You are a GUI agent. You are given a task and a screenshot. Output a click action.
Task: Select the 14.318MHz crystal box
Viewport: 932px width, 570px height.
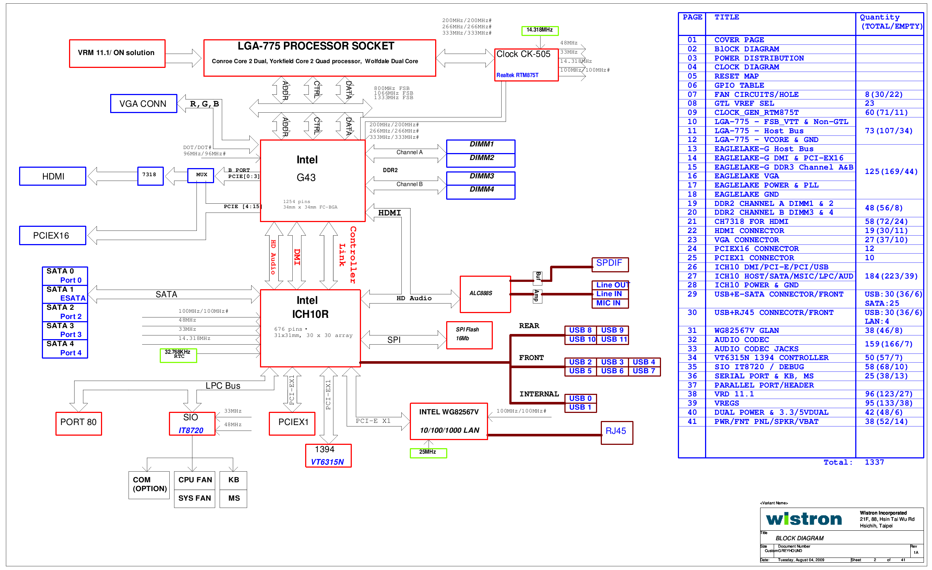(x=540, y=30)
